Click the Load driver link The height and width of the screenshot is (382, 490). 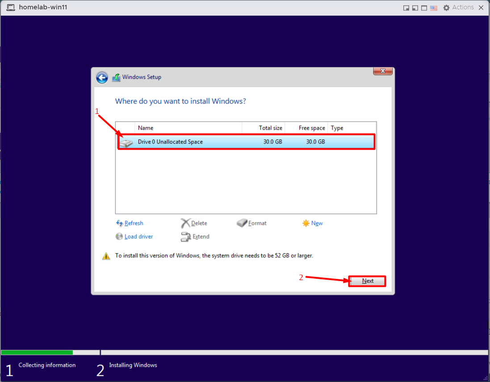(x=139, y=237)
